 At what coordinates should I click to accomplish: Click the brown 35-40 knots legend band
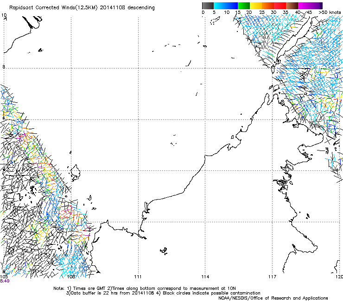point(292,6)
